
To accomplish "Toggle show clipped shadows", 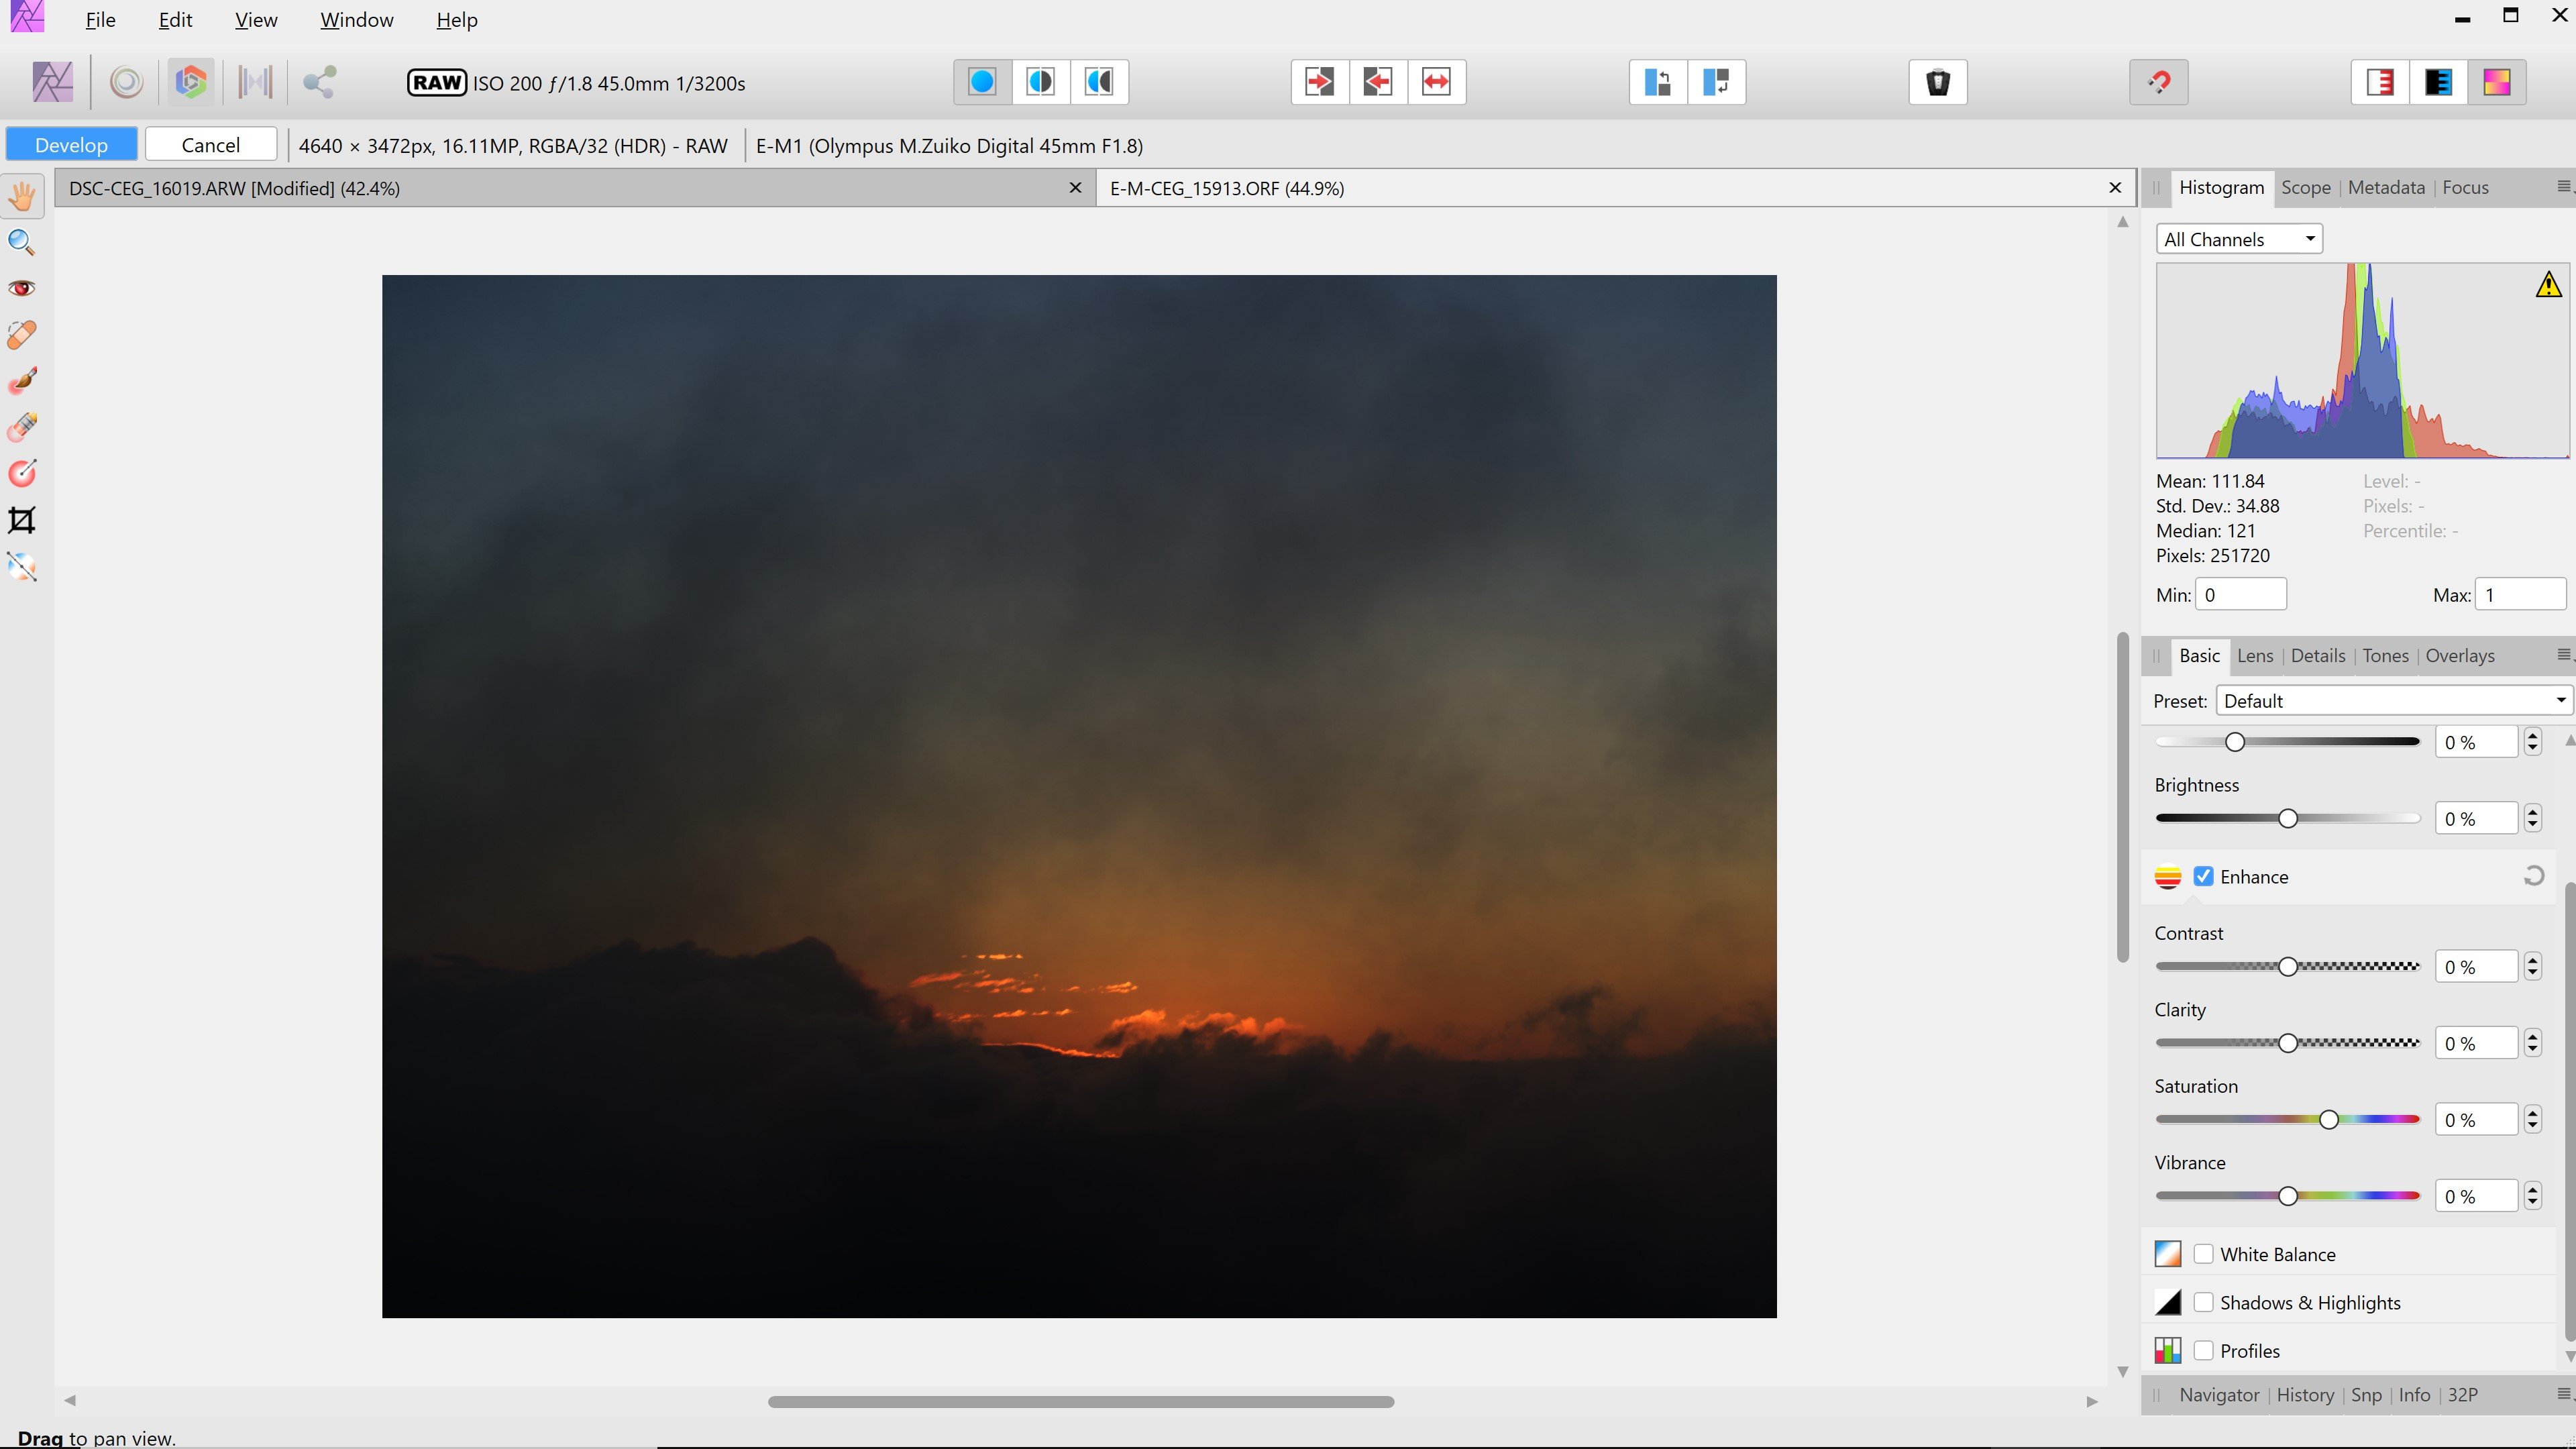I will coord(2438,82).
